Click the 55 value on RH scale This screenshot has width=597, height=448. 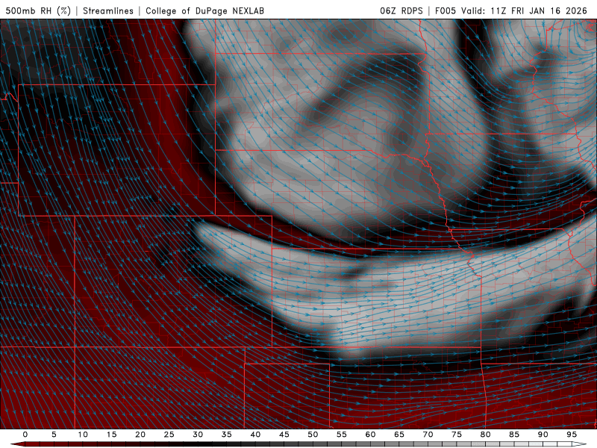[342, 435]
